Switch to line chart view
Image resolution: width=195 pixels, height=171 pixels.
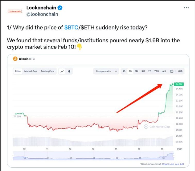62,71
